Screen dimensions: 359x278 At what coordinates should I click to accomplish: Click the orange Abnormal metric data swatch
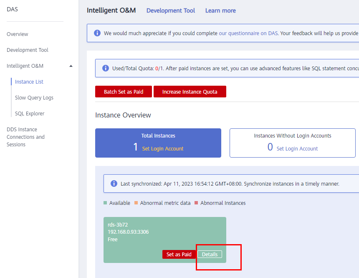pyautogui.click(x=136, y=203)
